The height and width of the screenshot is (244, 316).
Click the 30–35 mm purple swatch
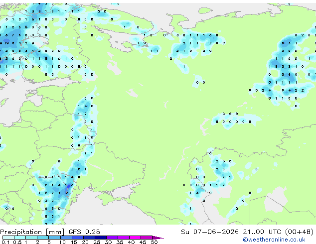pyautogui.click(x=112, y=238)
